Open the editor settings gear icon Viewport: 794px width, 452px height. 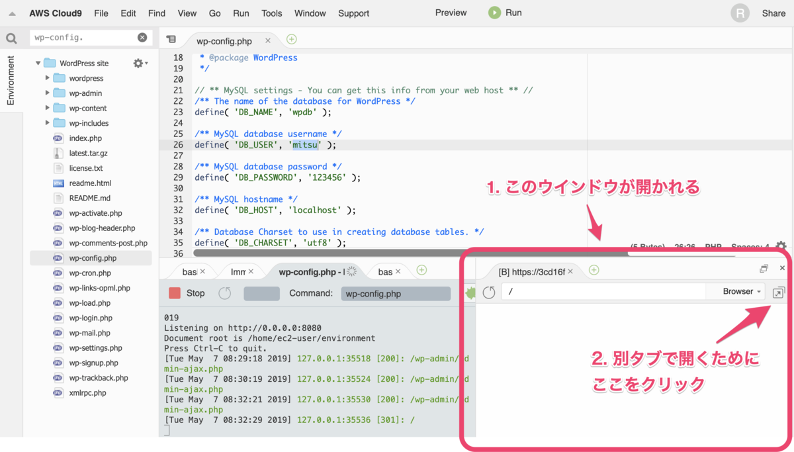click(x=781, y=246)
